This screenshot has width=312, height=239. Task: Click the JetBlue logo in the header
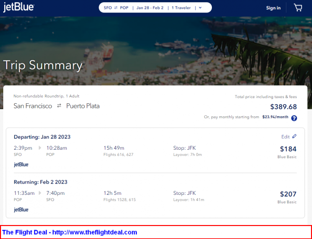click(19, 7)
